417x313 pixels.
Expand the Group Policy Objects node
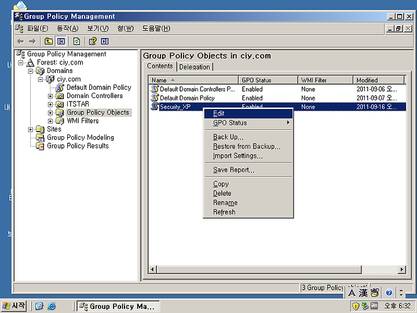tap(50, 112)
